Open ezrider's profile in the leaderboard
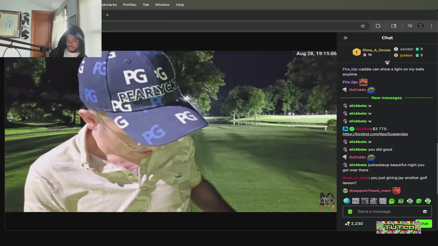Viewport: 438px width, 246px height. [407, 49]
